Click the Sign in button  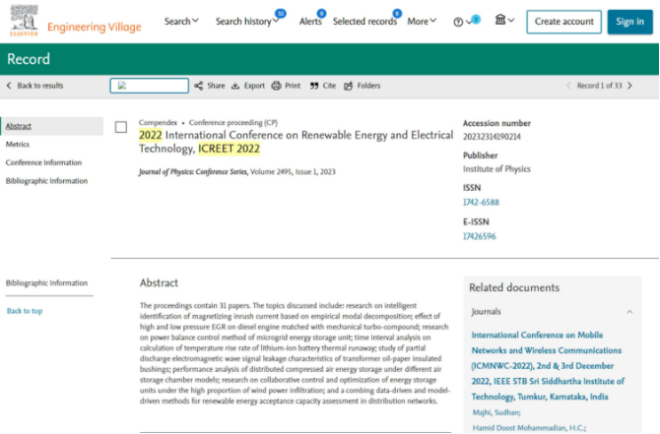629,22
